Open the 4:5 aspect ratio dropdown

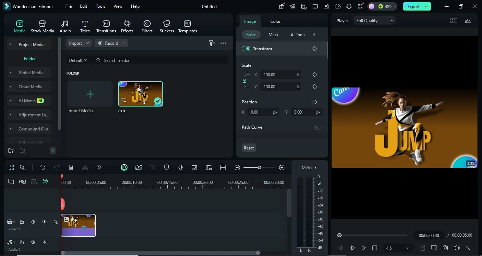pos(397,248)
